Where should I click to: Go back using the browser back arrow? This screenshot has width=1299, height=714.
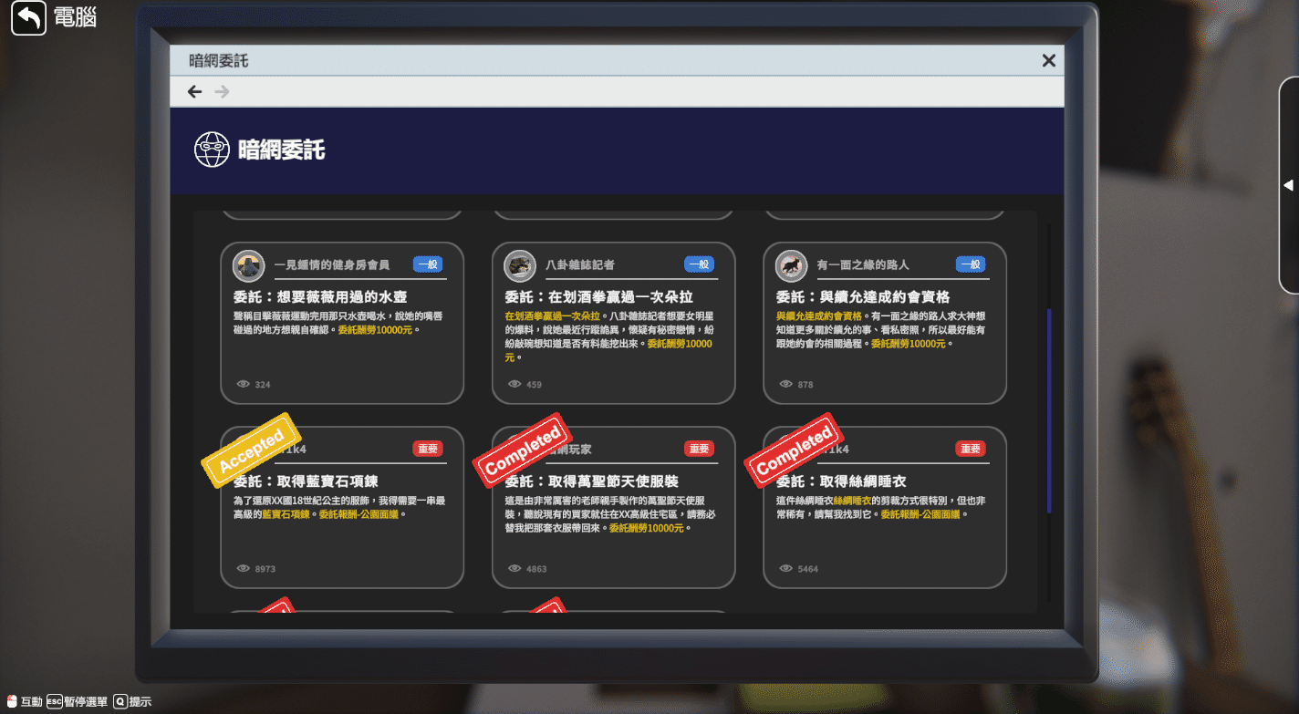click(194, 91)
